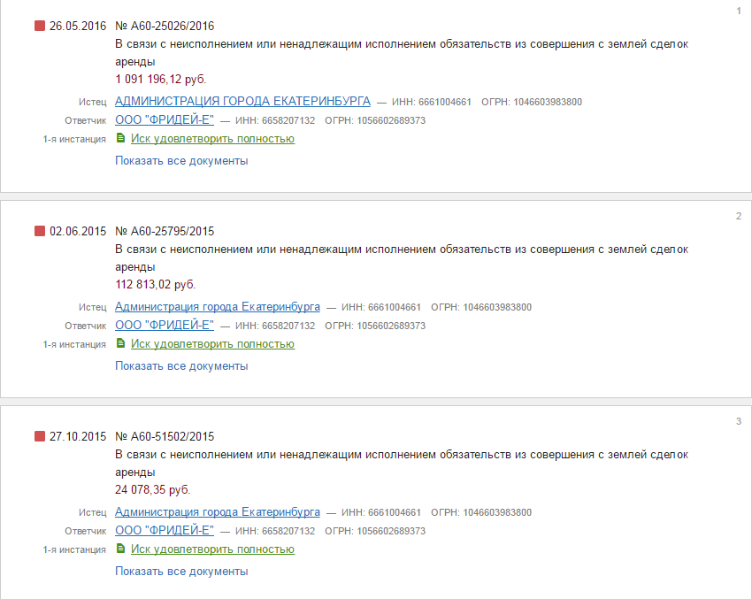This screenshot has height=599, width=752.
Task: Expand Показать все документы in third case
Action: point(181,572)
